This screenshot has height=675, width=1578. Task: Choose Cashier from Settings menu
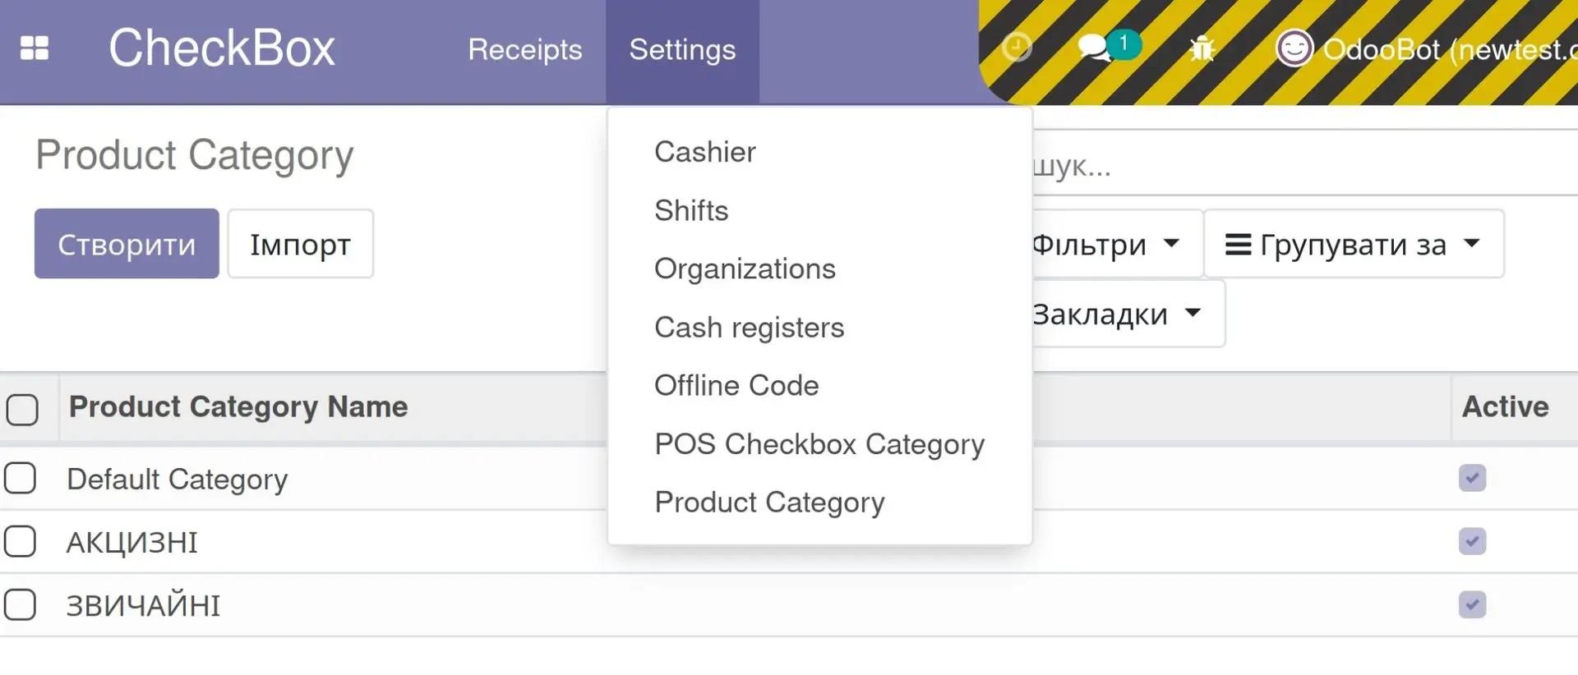click(x=704, y=152)
